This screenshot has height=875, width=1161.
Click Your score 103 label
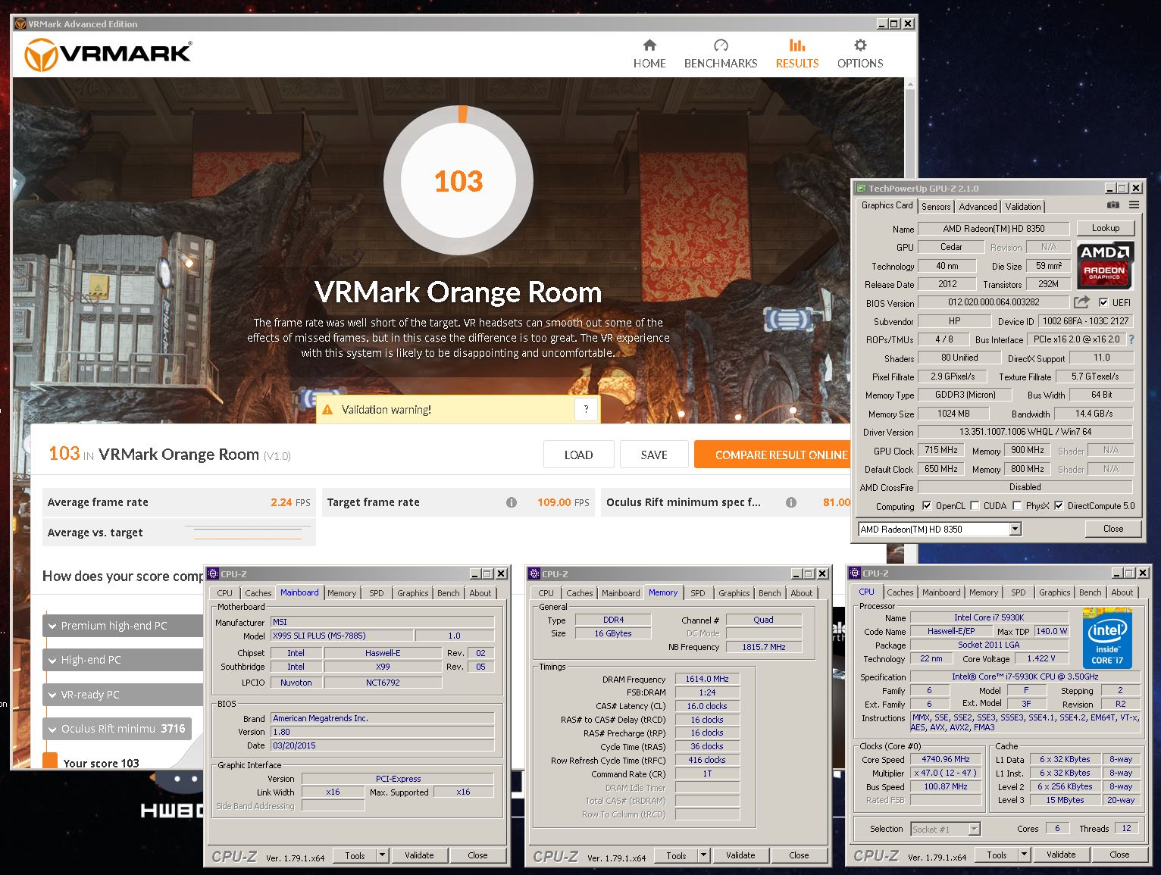(x=102, y=763)
